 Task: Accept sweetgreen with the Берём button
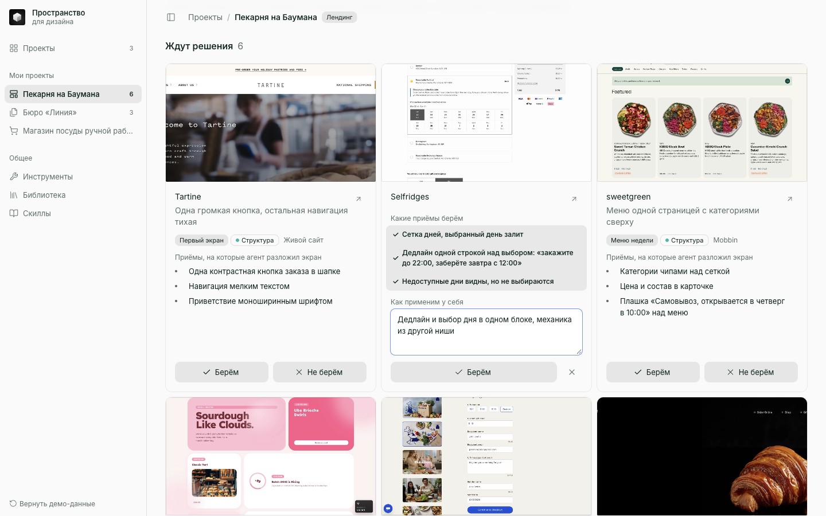[x=653, y=372]
